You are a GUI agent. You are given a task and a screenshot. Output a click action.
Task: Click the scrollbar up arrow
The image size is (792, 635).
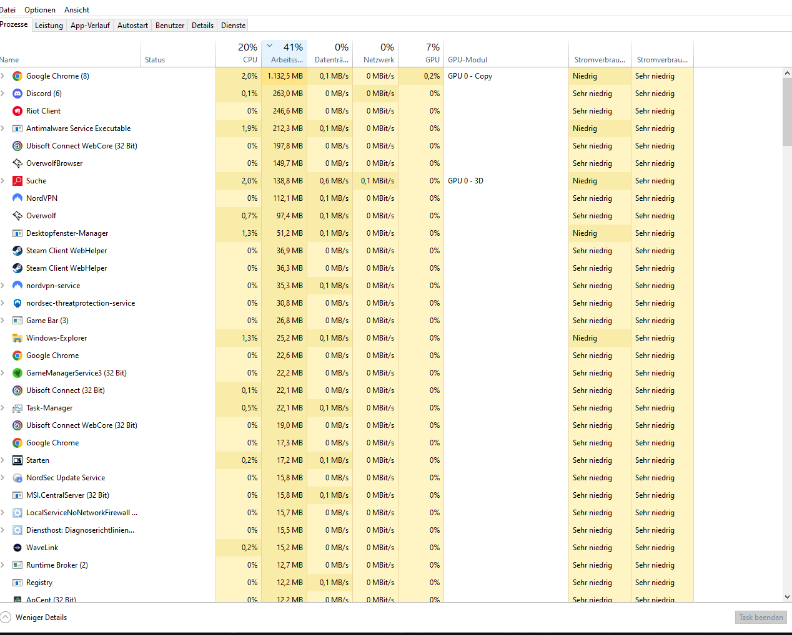(x=787, y=73)
